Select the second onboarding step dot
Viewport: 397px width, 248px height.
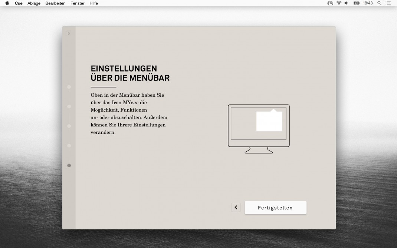[69, 106]
